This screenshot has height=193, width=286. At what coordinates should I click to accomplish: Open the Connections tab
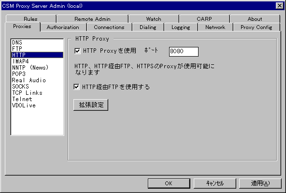point(109,27)
